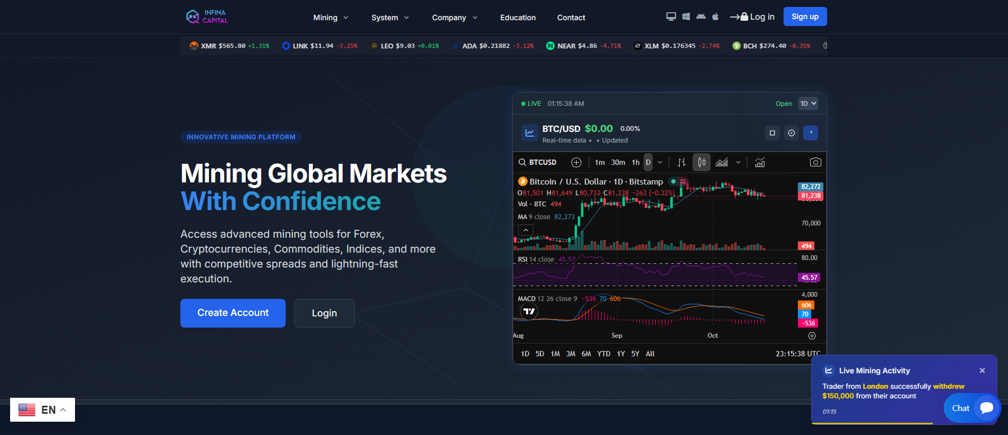Switch chart to Area style icon
The image size is (1008, 435).
(x=722, y=163)
